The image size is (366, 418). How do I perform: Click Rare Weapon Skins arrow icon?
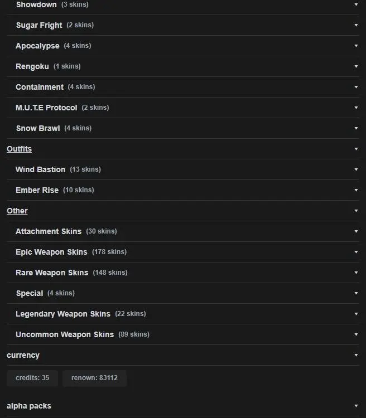pyautogui.click(x=356, y=273)
